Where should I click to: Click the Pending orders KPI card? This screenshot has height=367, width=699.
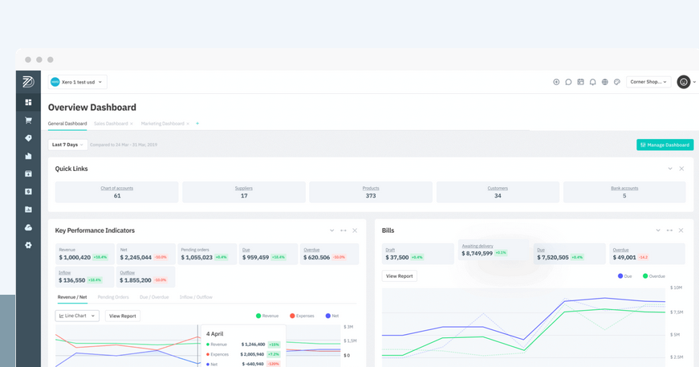pos(207,255)
